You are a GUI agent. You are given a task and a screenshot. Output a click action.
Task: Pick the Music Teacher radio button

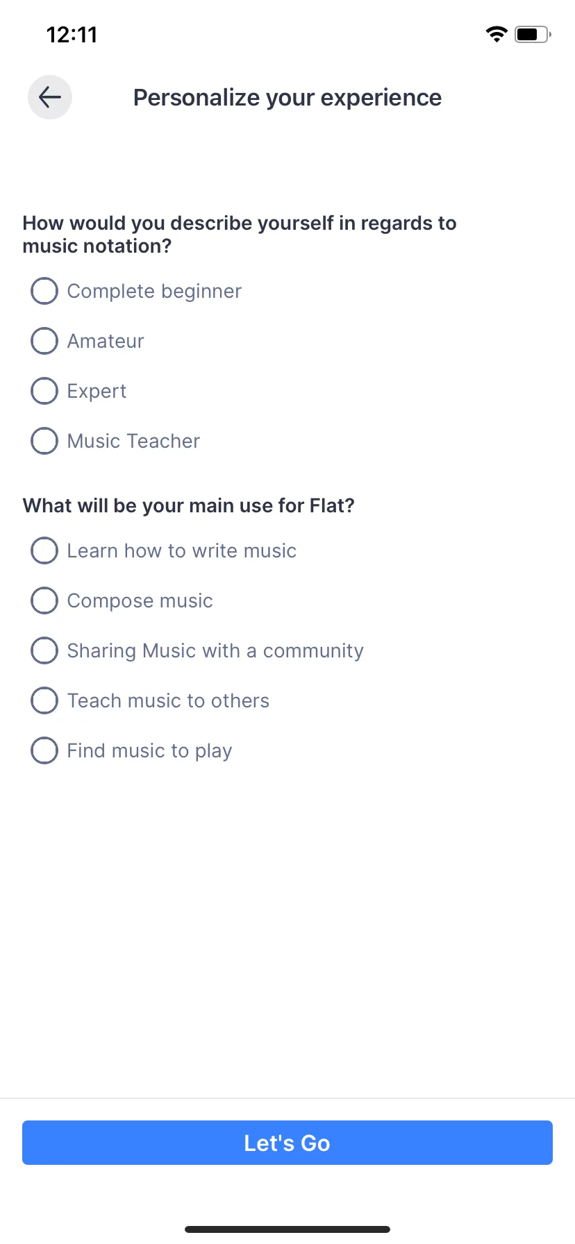tap(44, 442)
